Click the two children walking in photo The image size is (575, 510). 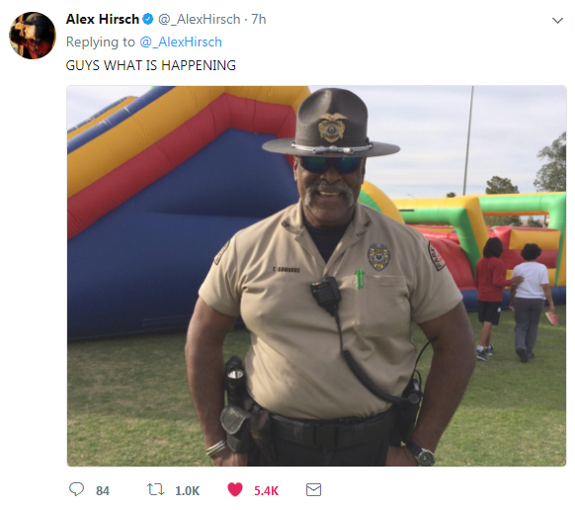[x=517, y=299]
